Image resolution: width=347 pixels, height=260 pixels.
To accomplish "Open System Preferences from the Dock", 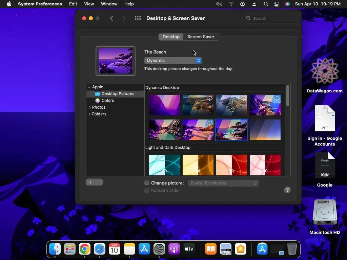I will point(159,249).
